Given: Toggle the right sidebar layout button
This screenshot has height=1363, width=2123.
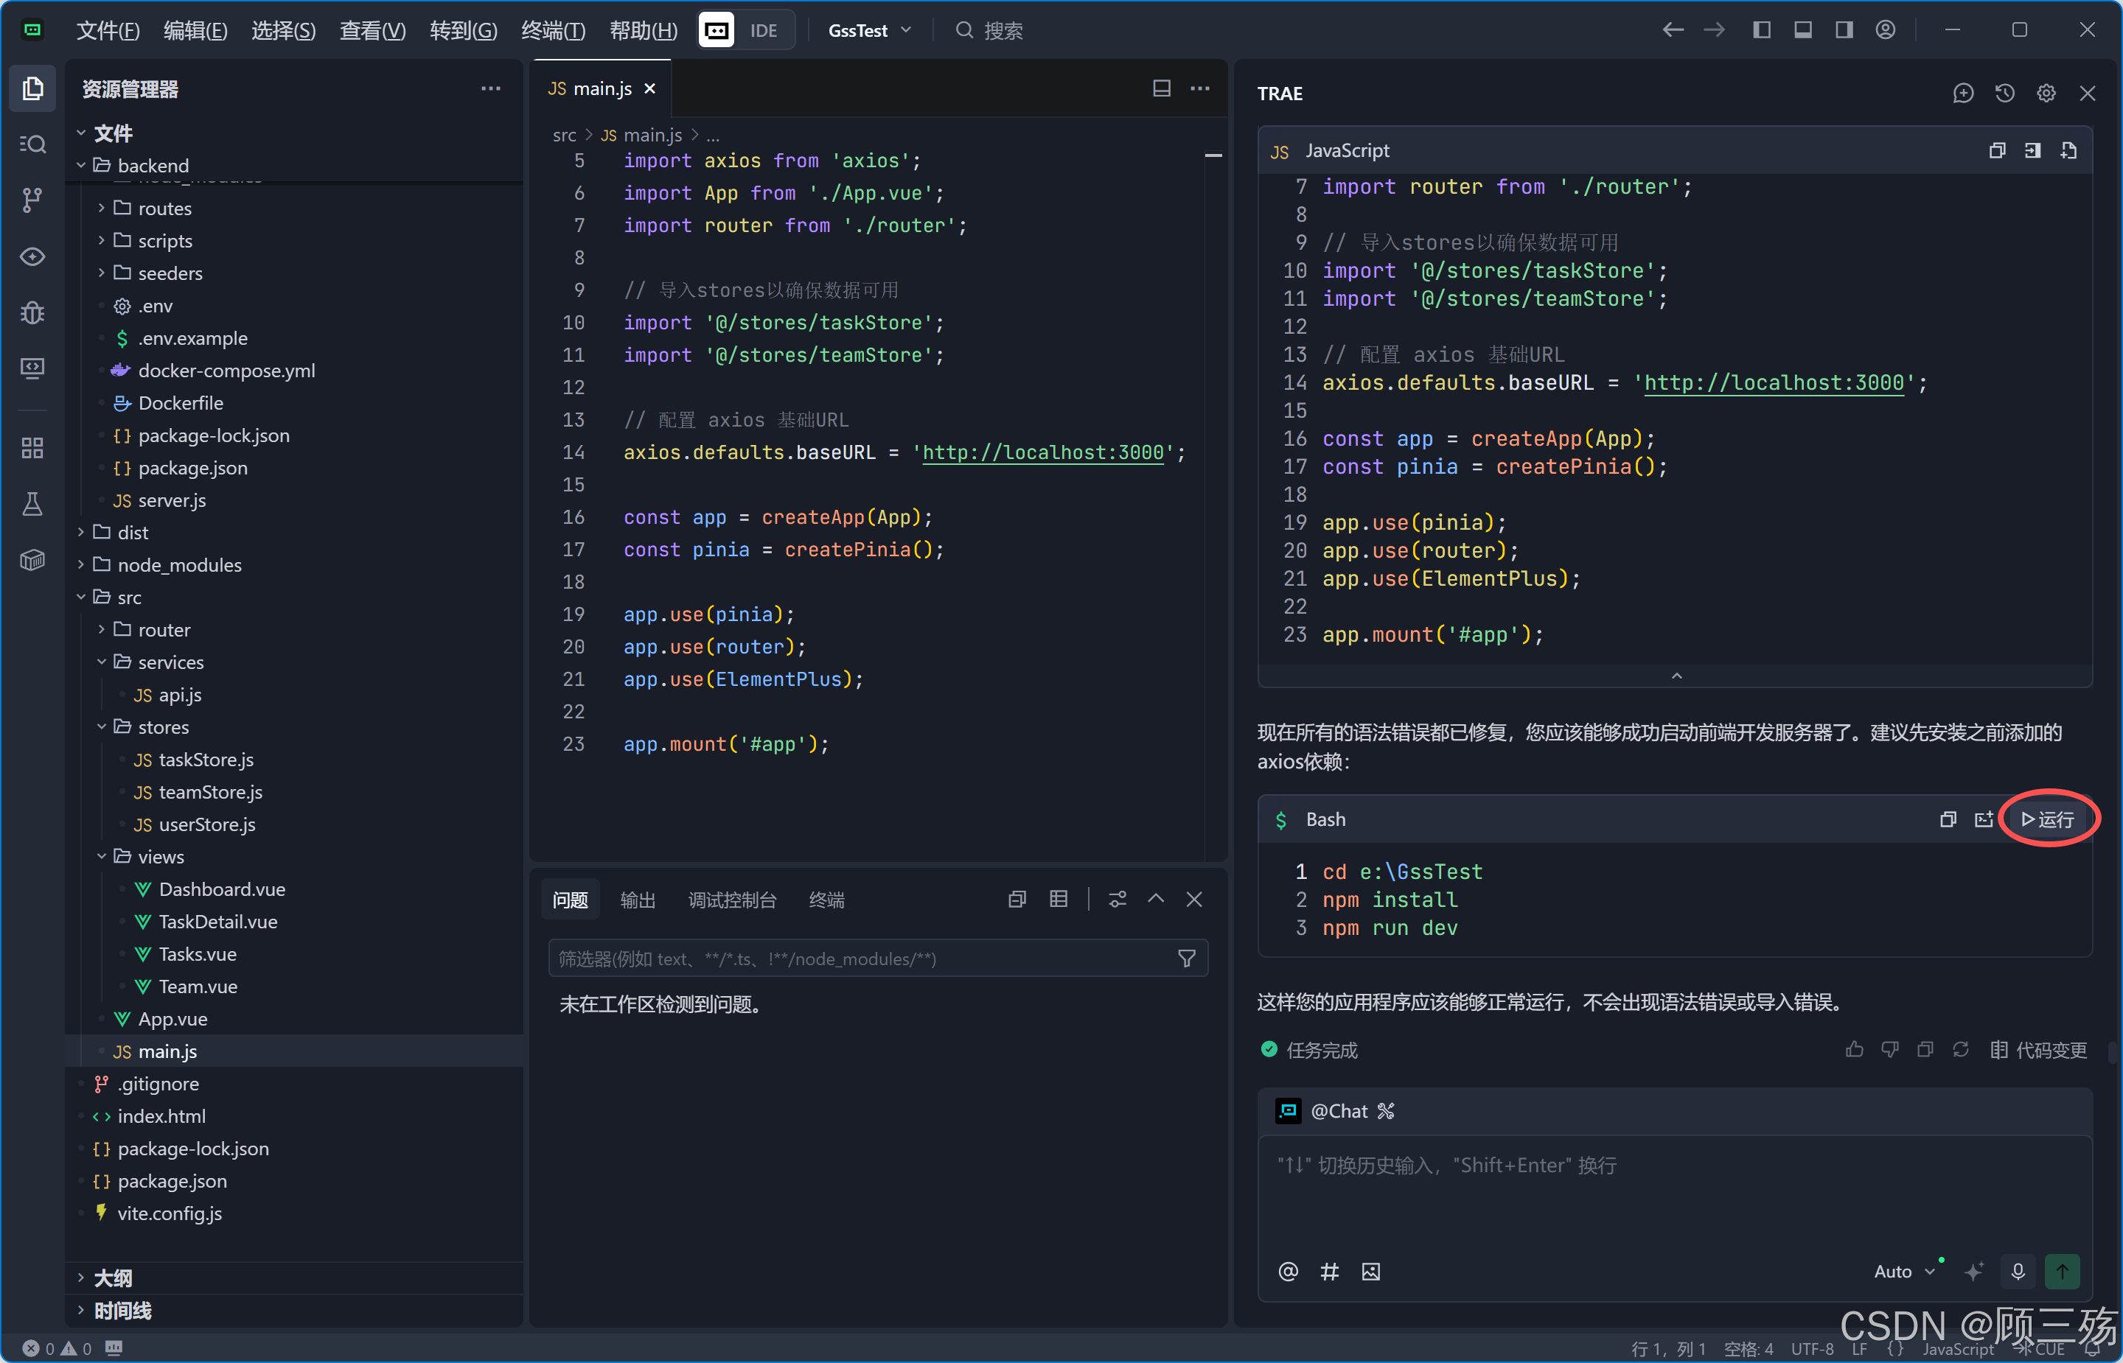Looking at the screenshot, I should pos(1844,30).
